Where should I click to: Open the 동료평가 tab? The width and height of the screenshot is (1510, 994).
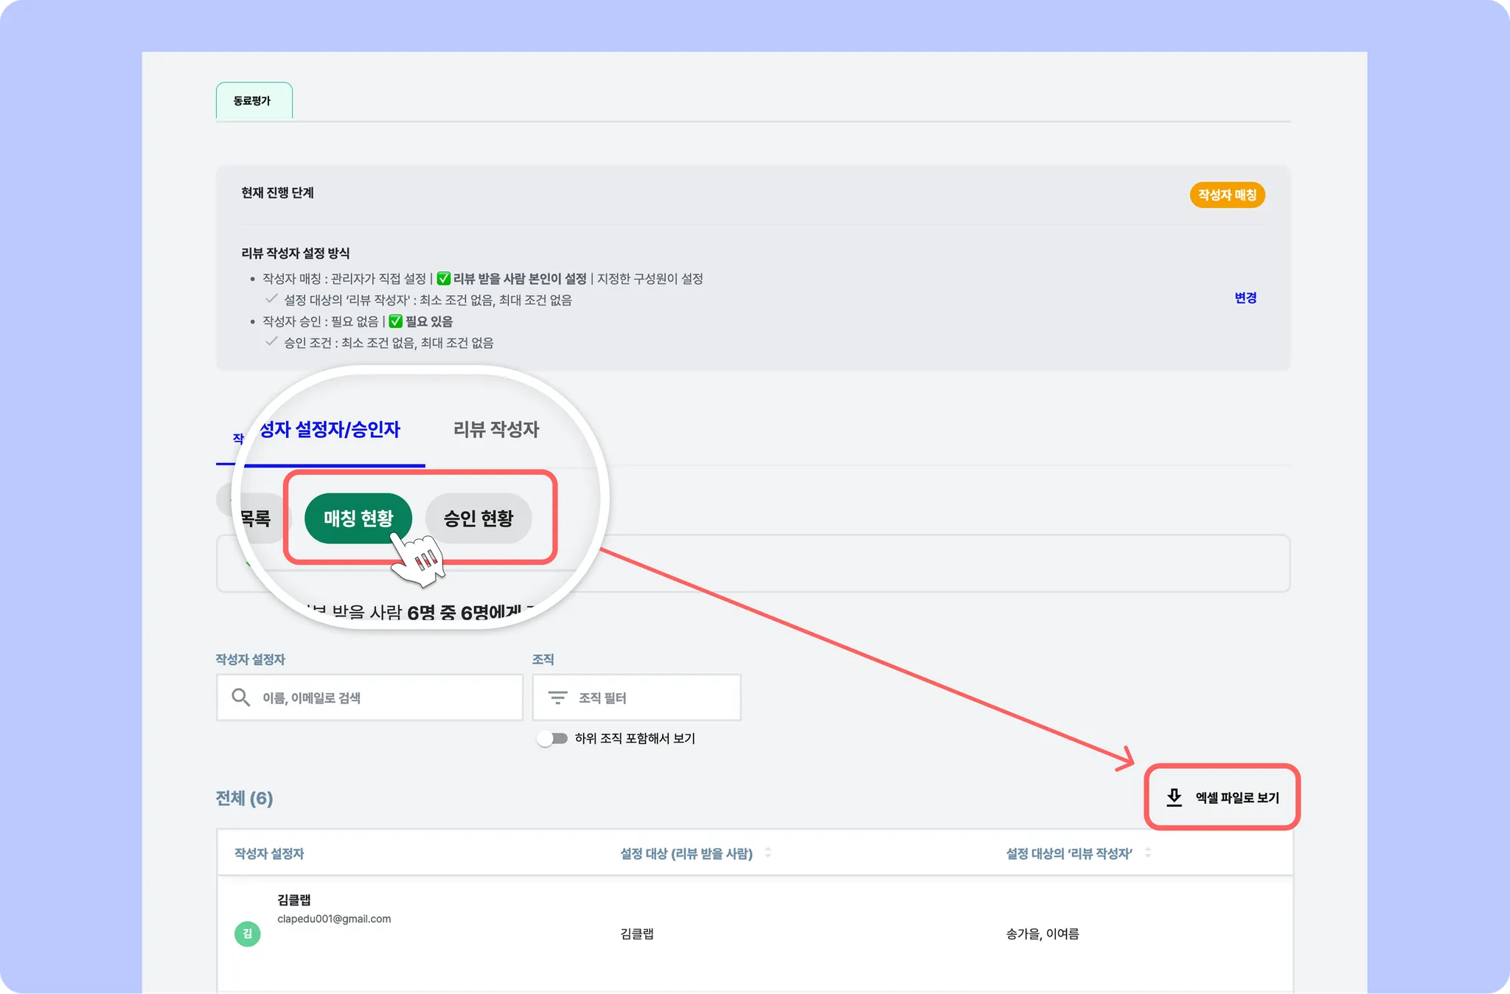pyautogui.click(x=253, y=101)
